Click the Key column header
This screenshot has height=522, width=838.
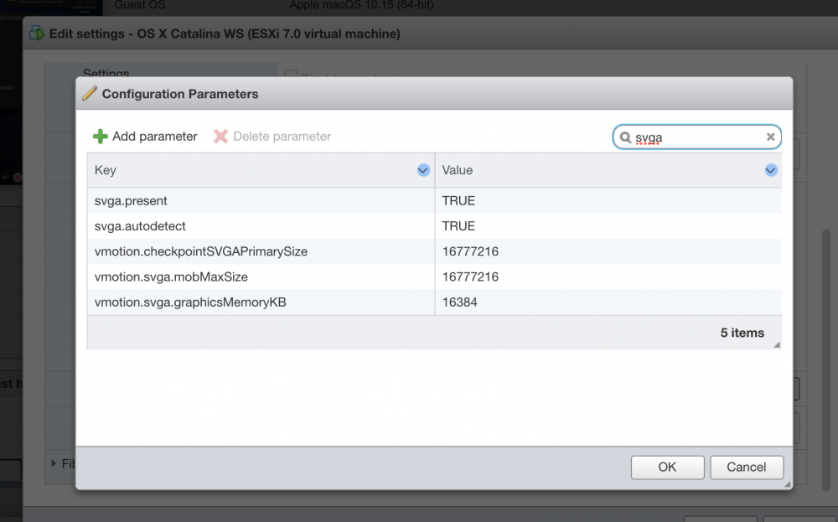pos(261,170)
